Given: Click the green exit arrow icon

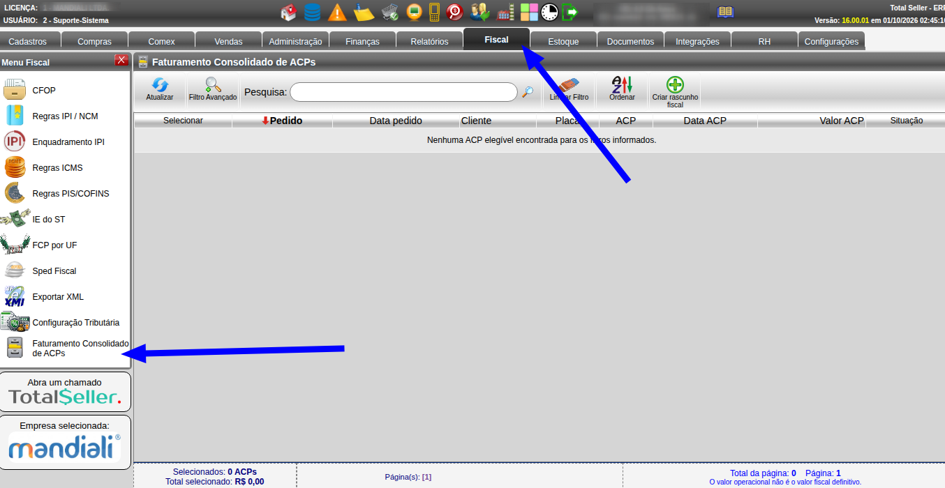Looking at the screenshot, I should [x=570, y=12].
